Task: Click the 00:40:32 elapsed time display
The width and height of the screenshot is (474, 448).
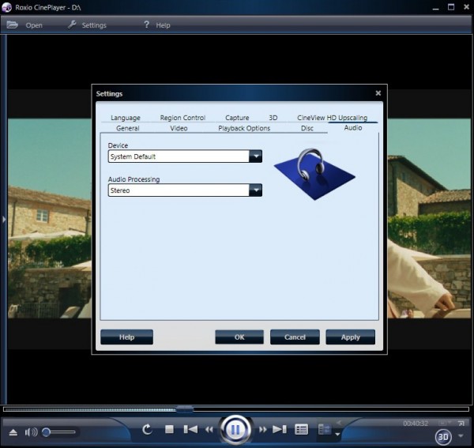Action: [x=416, y=424]
